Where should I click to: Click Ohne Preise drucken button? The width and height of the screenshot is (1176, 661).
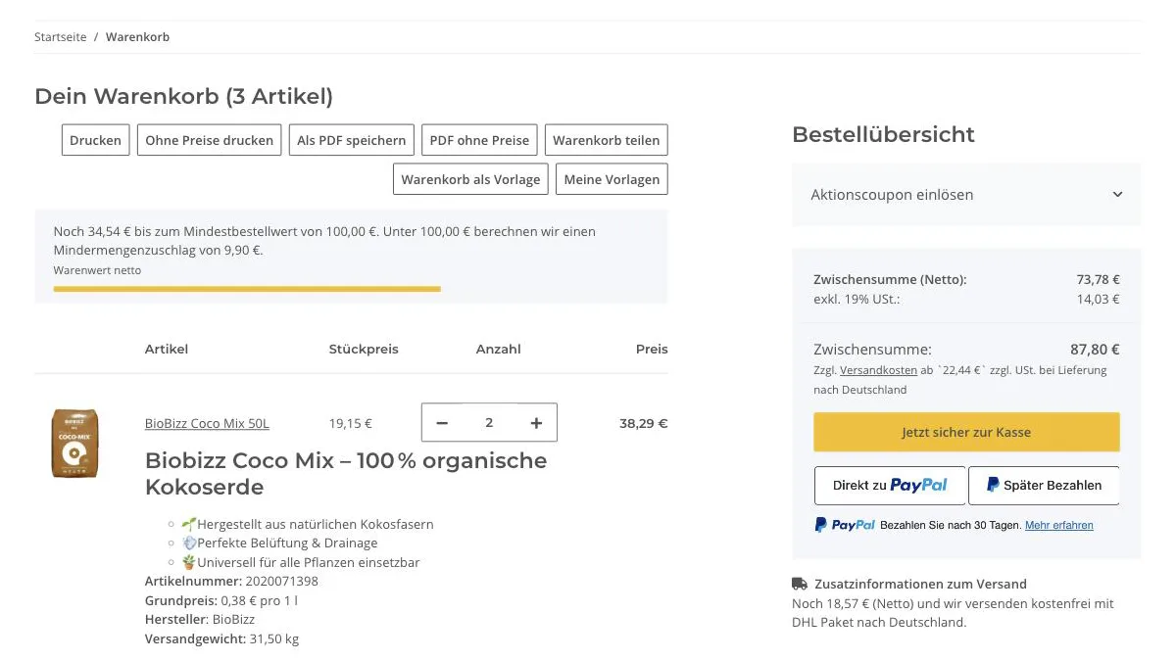pos(210,140)
